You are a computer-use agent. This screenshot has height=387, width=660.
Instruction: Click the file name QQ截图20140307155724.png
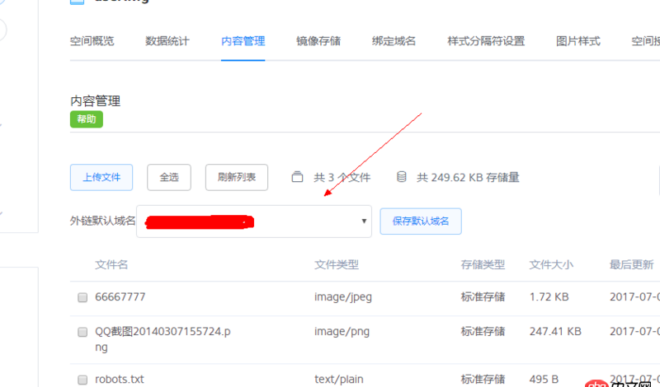point(163,339)
